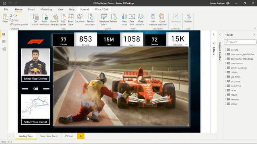
Task: Collapse the ribbon with caret
Action: point(255,28)
